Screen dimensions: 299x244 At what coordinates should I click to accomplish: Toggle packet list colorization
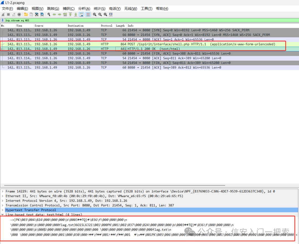[x=88, y=14]
